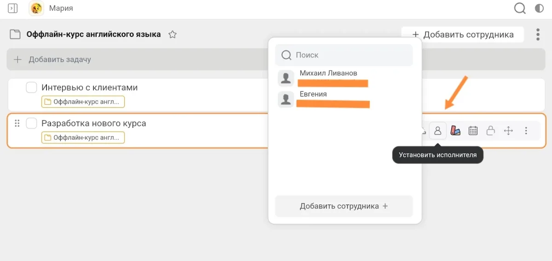Click Добавить сотрудника button in the popup
Viewport: 552px width, 261px height.
pos(344,206)
